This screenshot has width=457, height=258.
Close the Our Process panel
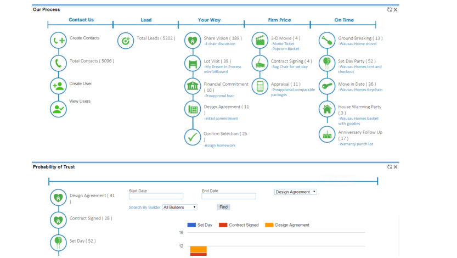point(396,10)
